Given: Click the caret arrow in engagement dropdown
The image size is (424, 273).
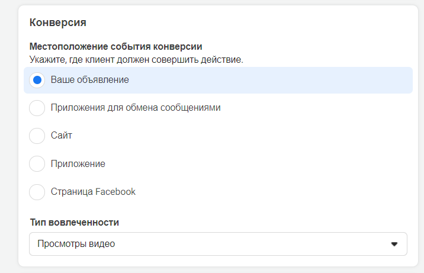Looking at the screenshot, I should click(394, 244).
